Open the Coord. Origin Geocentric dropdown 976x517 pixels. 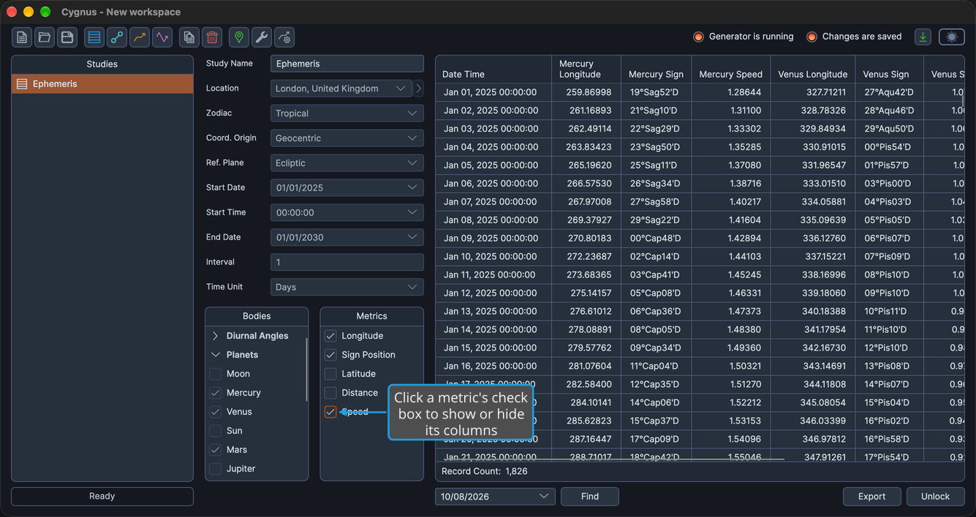[x=347, y=138]
